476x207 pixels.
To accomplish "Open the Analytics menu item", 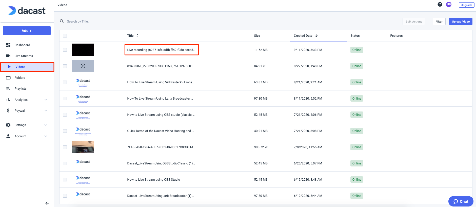I will click(21, 100).
